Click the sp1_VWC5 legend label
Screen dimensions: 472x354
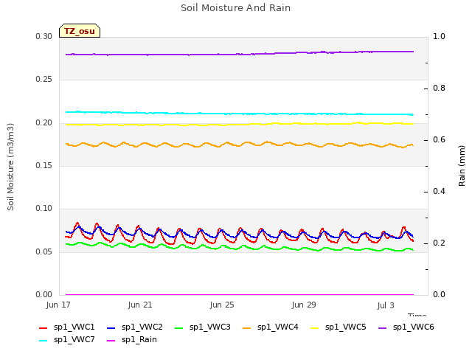point(346,327)
